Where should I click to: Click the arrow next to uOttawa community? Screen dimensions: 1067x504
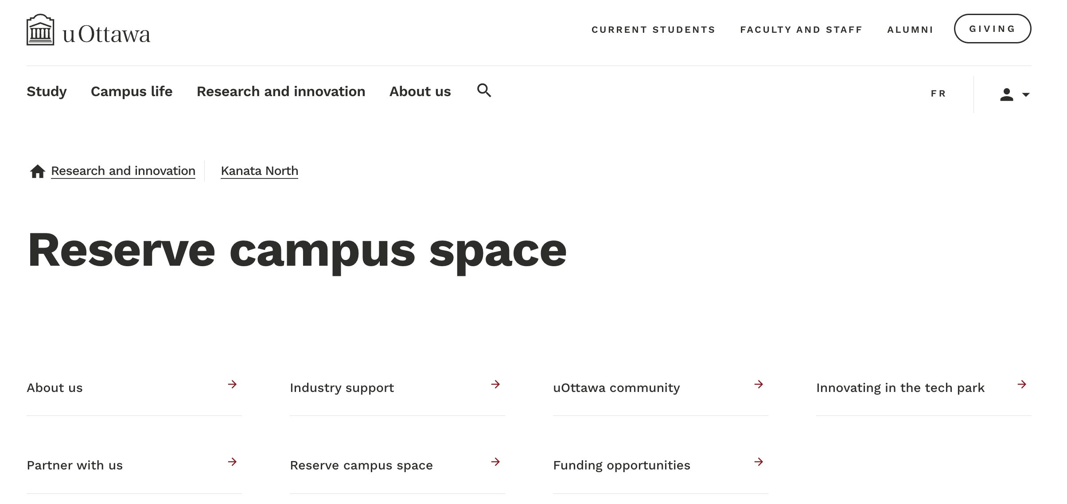pos(758,384)
